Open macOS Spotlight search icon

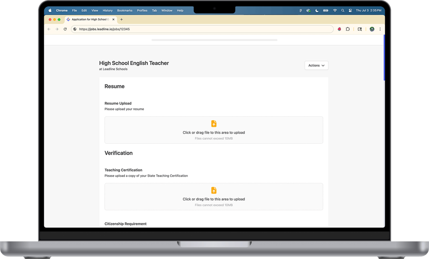(343, 11)
